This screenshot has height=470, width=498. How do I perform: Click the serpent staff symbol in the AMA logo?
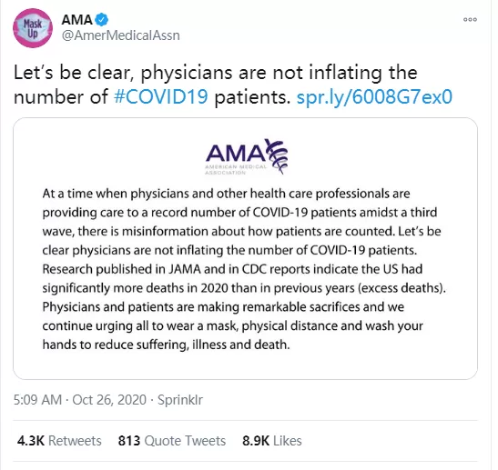[277, 156]
